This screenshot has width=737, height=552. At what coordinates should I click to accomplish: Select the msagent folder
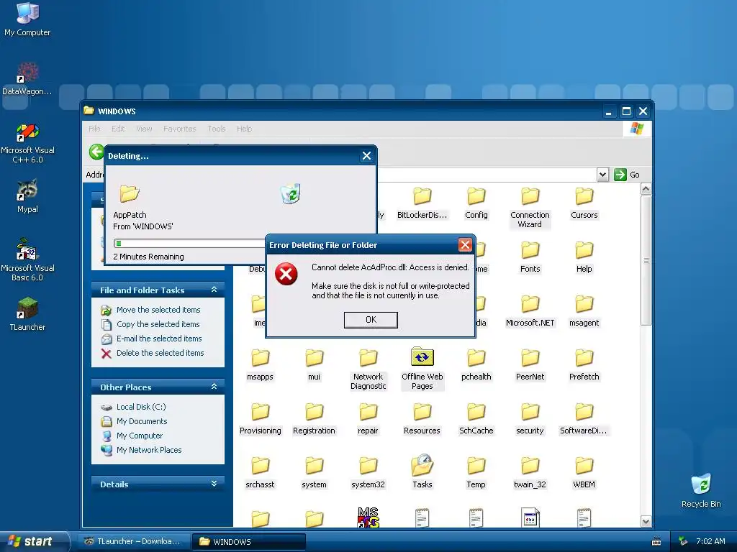click(x=584, y=311)
